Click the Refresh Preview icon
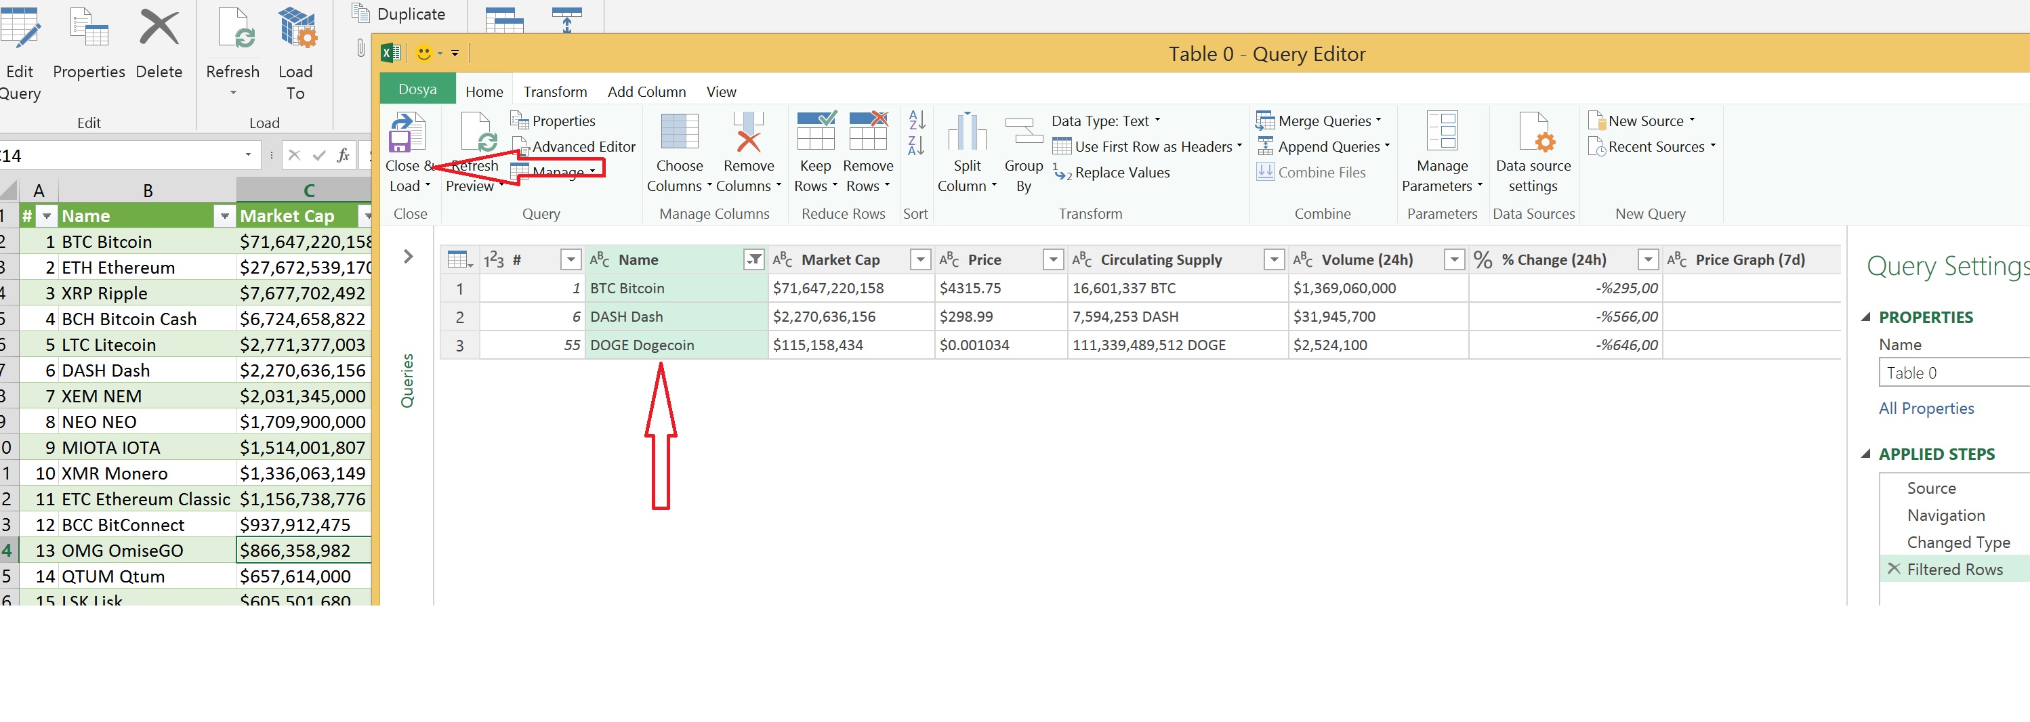The height and width of the screenshot is (722, 2030). point(478,133)
